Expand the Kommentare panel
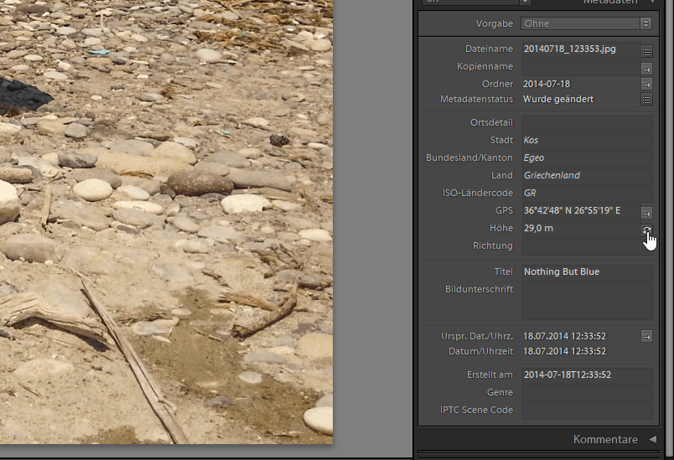This screenshot has height=460, width=674. pos(651,439)
